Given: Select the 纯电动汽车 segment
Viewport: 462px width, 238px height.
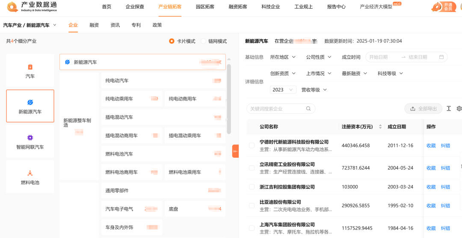Looking at the screenshot, I should [163, 81].
